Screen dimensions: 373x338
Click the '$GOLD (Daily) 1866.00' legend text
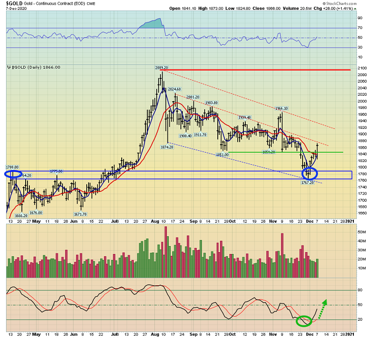click(36, 67)
